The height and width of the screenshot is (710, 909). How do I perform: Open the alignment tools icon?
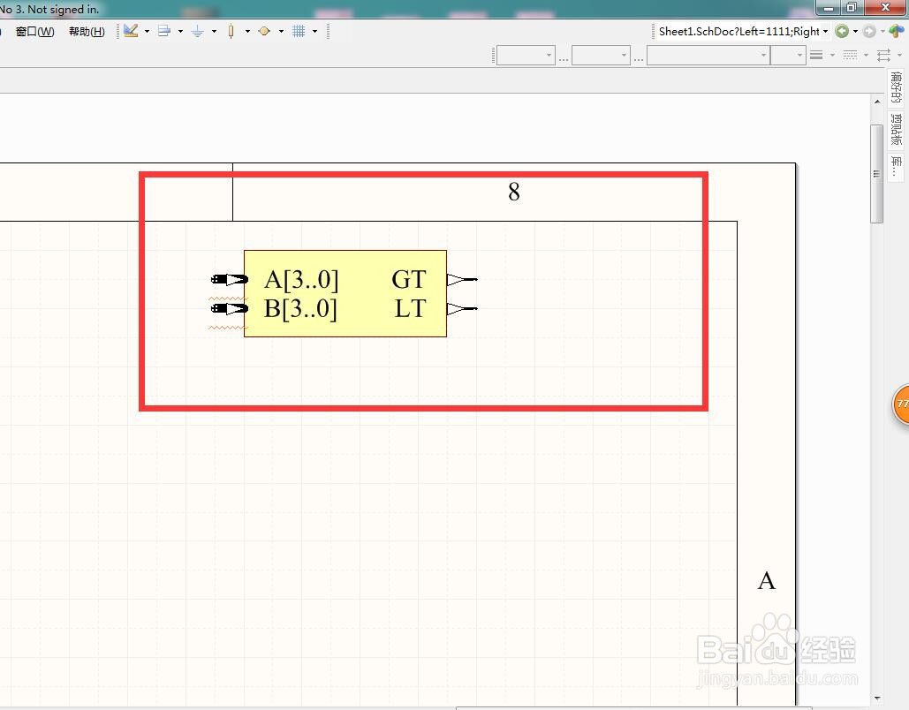164,31
